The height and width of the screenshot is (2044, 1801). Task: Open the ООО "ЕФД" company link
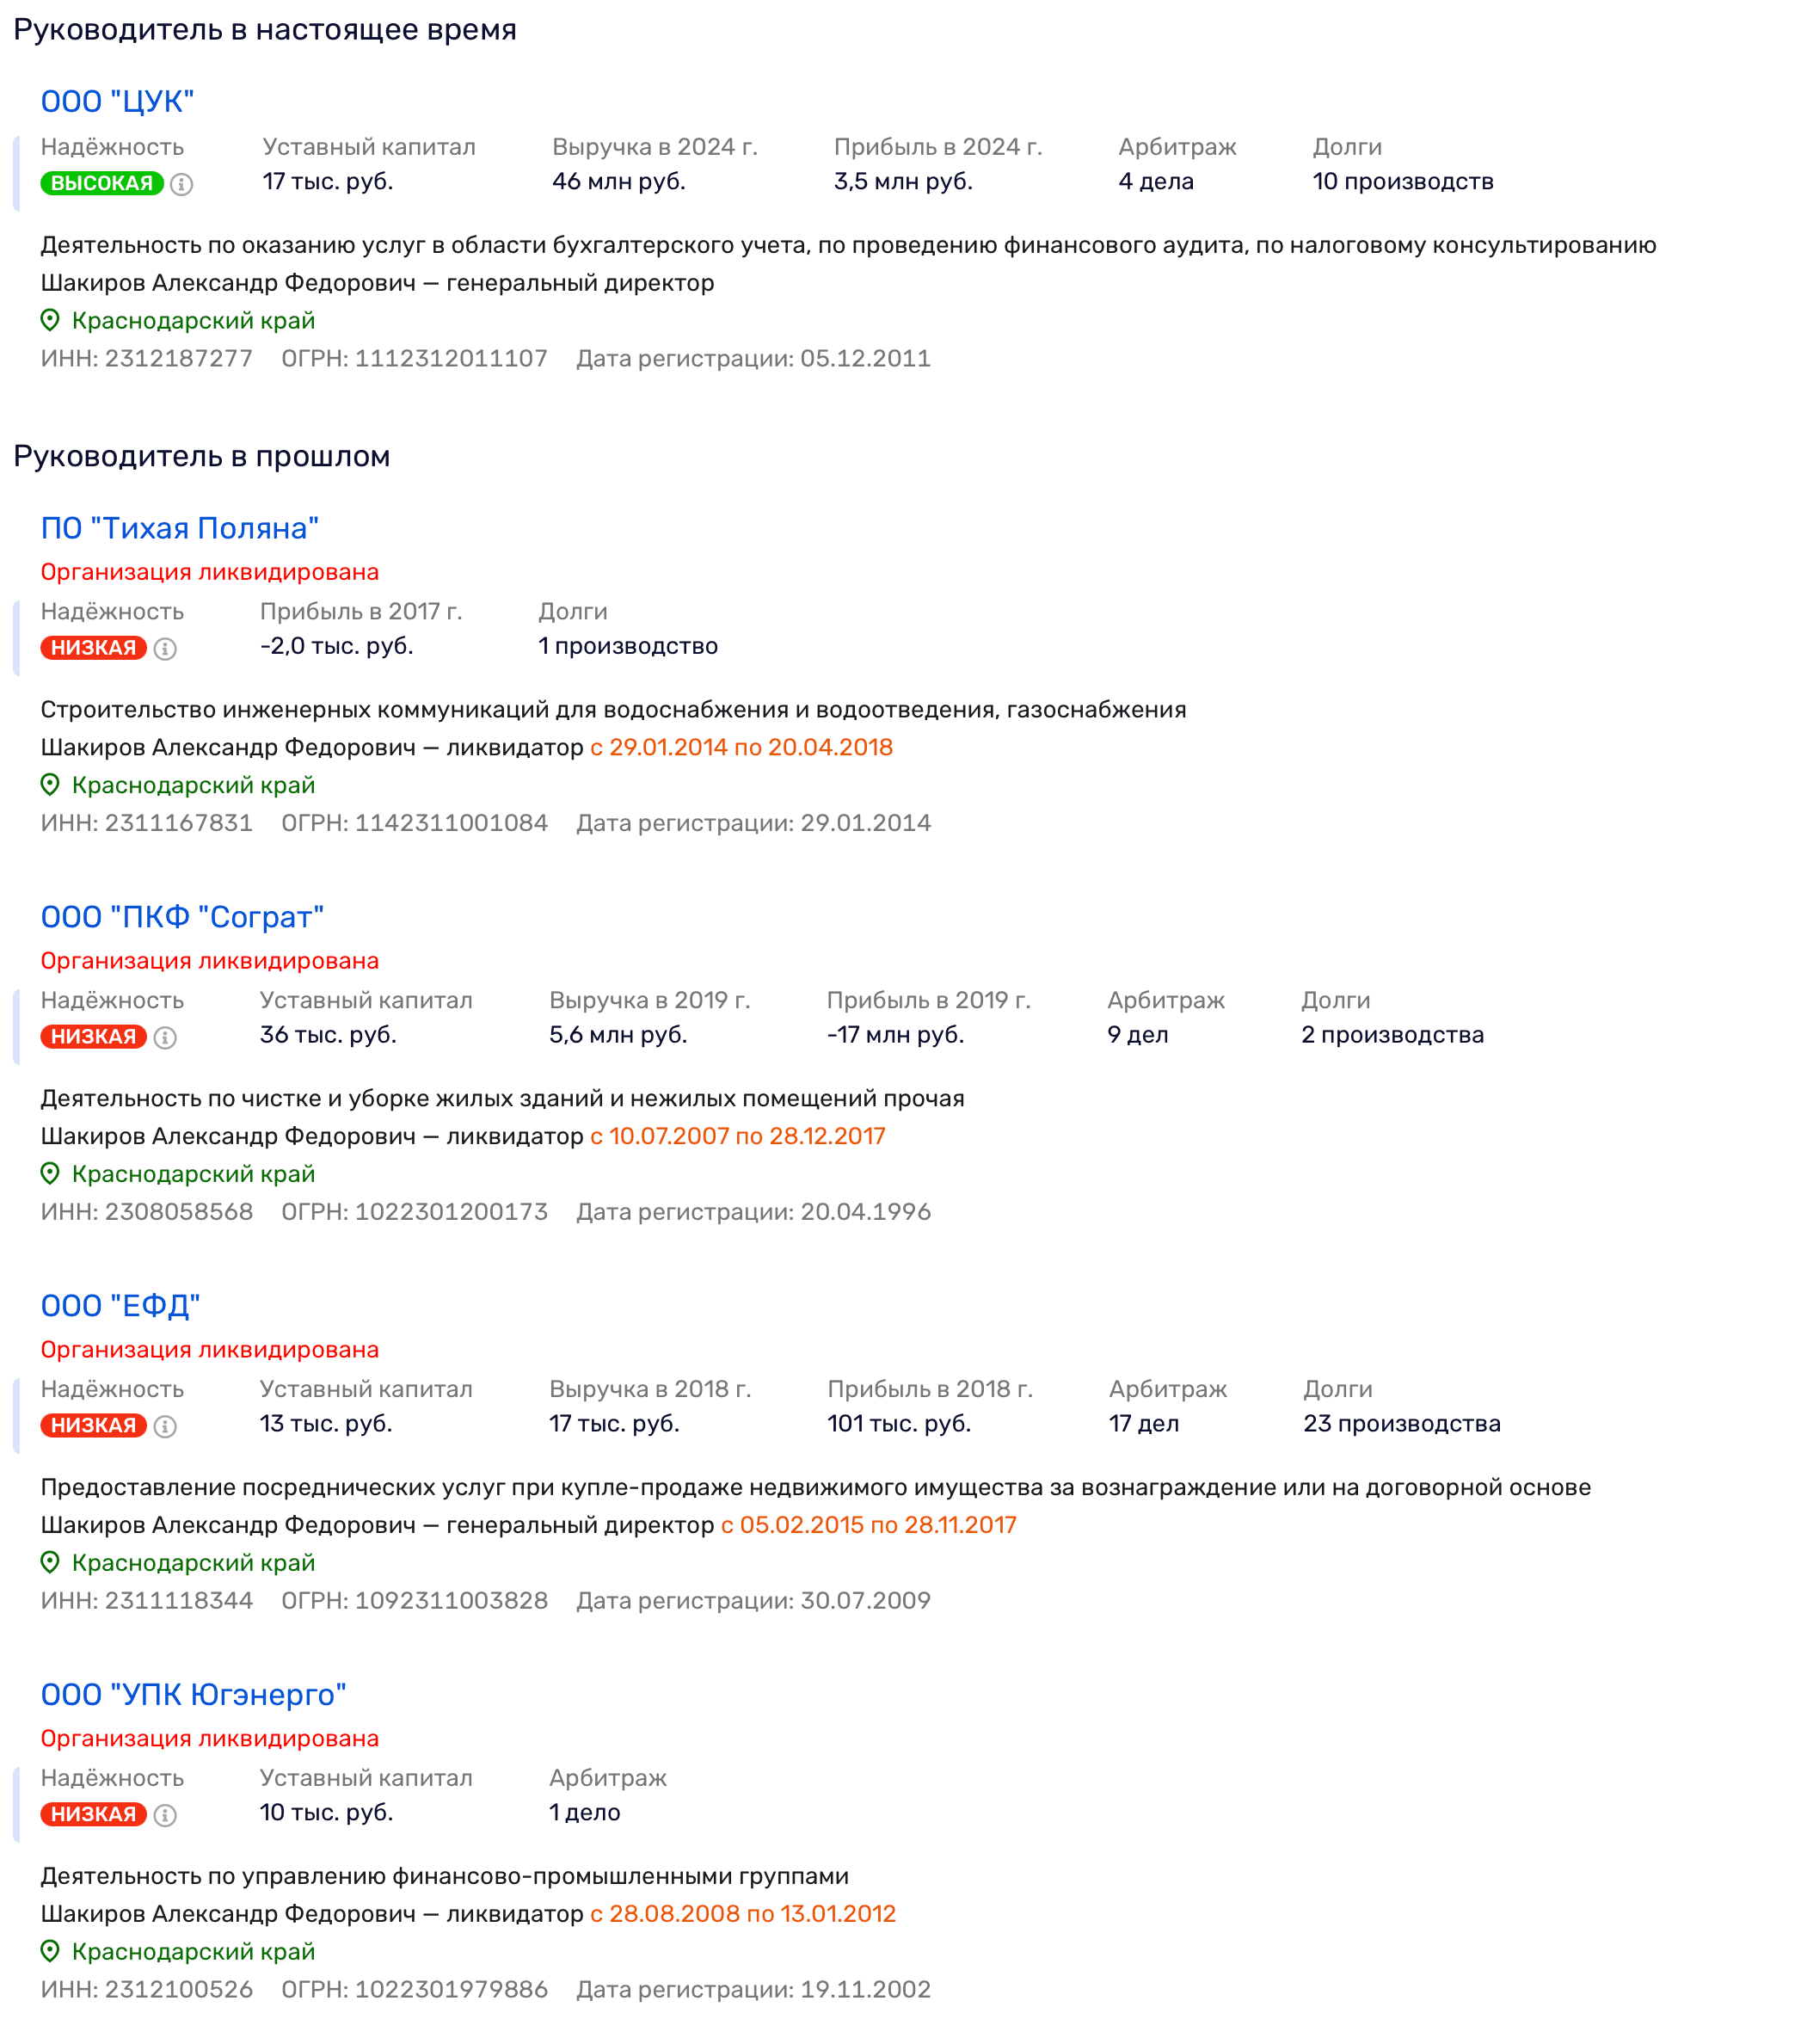pyautogui.click(x=120, y=1307)
